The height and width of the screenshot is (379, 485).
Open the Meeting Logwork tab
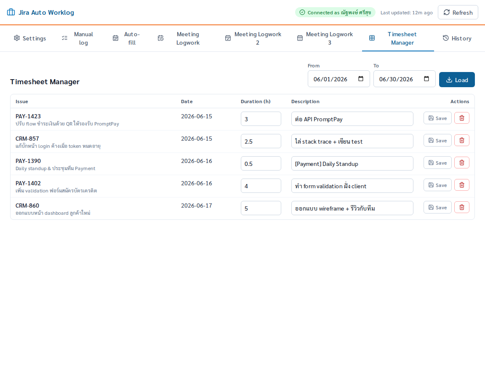184,38
